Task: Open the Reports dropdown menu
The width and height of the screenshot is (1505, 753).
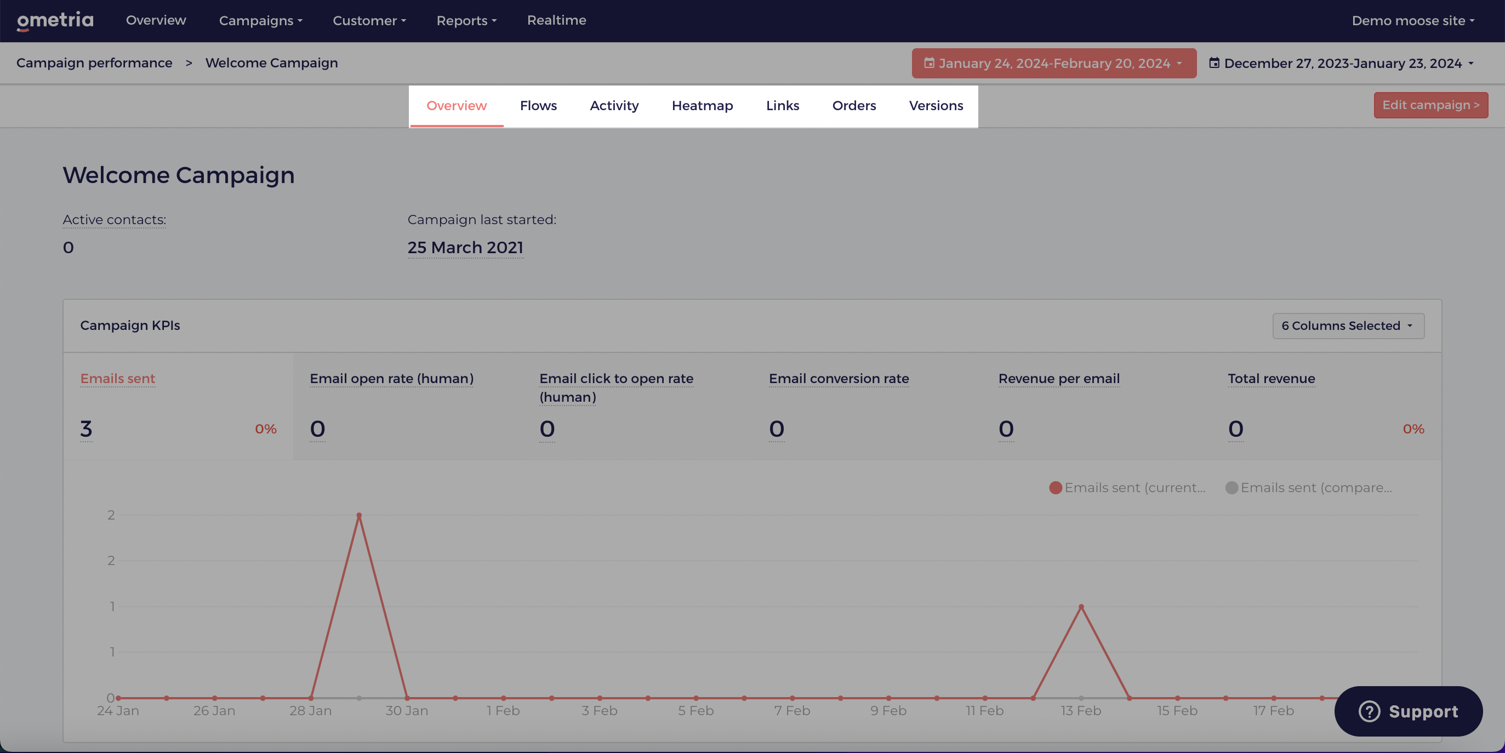Action: pos(466,20)
